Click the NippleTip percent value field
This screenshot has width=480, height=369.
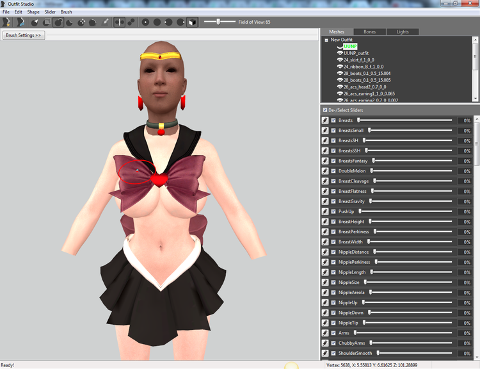coord(465,323)
